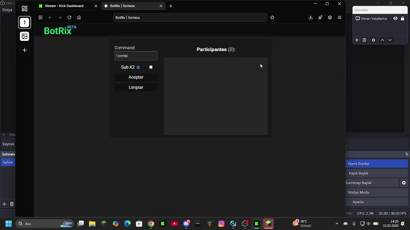Open the clock showing 14:20

pyautogui.click(x=390, y=224)
